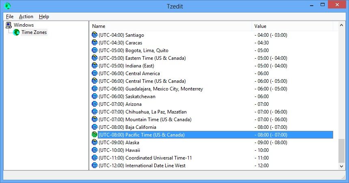Click Alaska value - 09:00 (- 08:00)
The image size is (349, 183).
(x=271, y=143)
